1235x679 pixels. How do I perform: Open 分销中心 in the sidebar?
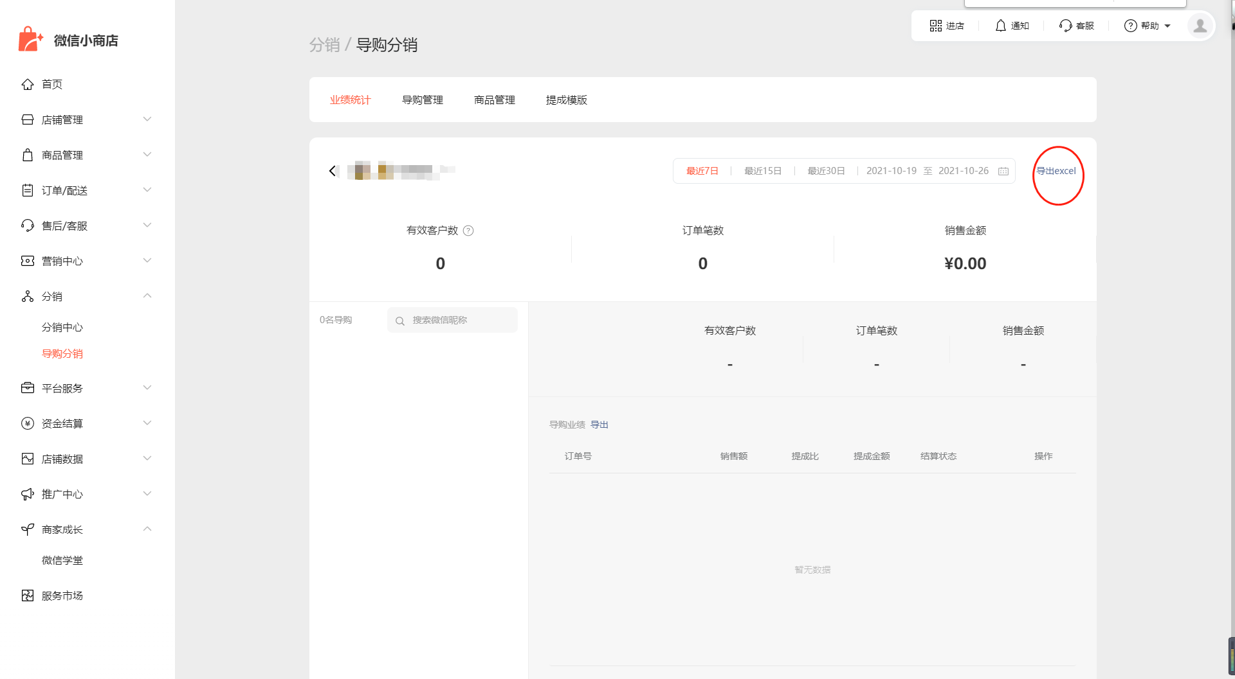click(x=62, y=327)
